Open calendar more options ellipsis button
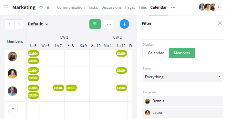The height and width of the screenshot is (119, 226). 109,24
